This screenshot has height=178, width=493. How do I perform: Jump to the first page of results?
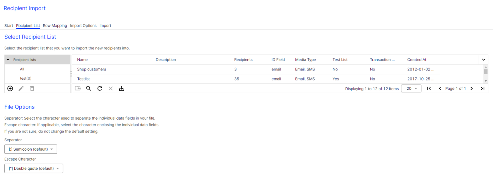429,89
